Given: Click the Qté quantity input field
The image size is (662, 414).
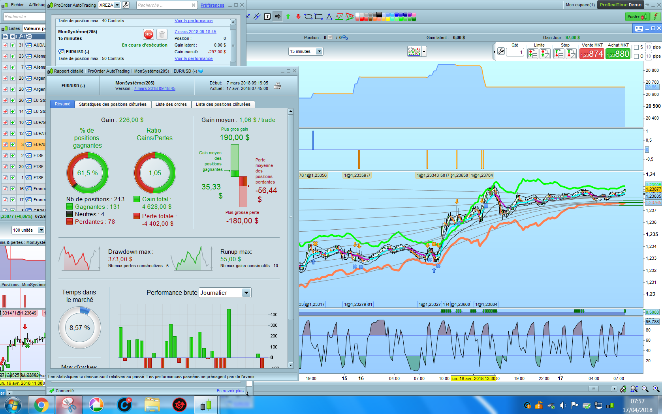Looking at the screenshot, I should click(515, 52).
